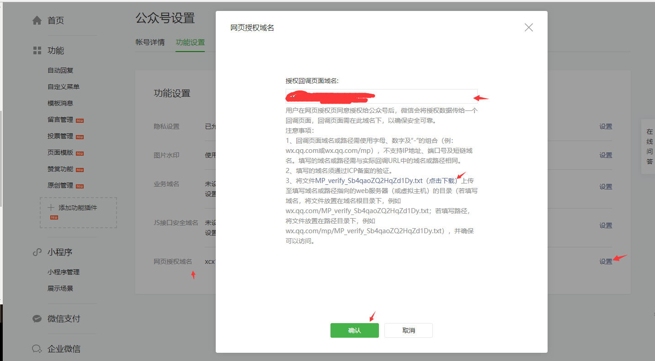Open 页面模板 in the sidebar
The height and width of the screenshot is (361, 655).
(x=60, y=152)
